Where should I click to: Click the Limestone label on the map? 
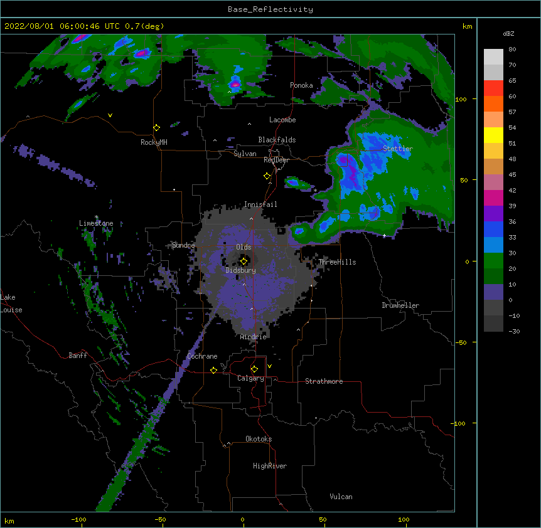pos(96,223)
